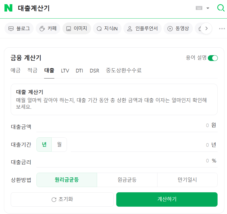Reset the form with 초기화
227x214 pixels.
pyautogui.click(x=62, y=199)
